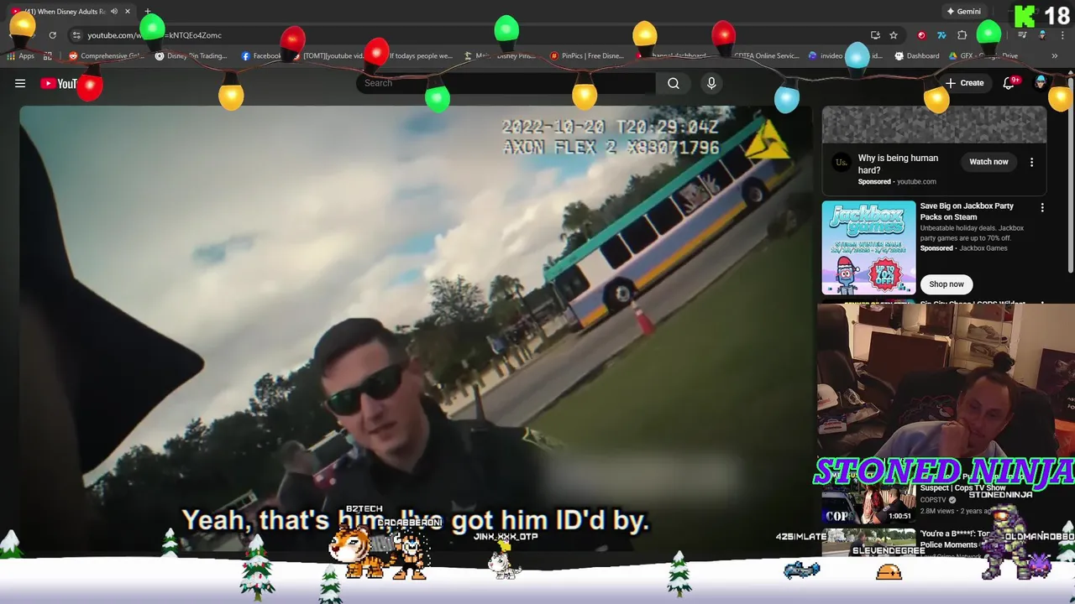Image resolution: width=1075 pixels, height=604 pixels.
Task: Reload the page with the refresh icon
Action: click(53, 35)
